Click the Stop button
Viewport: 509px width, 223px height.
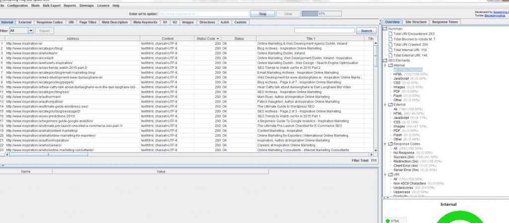pos(262,14)
